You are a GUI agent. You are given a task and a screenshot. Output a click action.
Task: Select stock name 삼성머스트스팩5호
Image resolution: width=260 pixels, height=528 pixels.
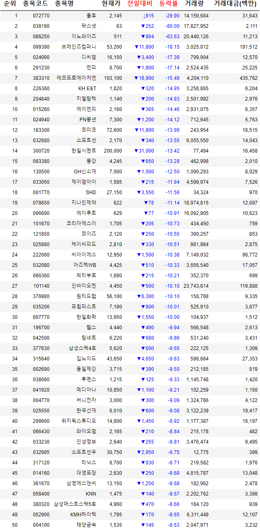[75, 504]
